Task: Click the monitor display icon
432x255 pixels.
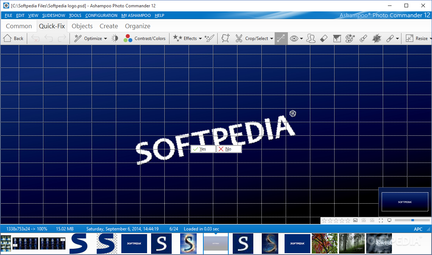Action: tap(389, 221)
